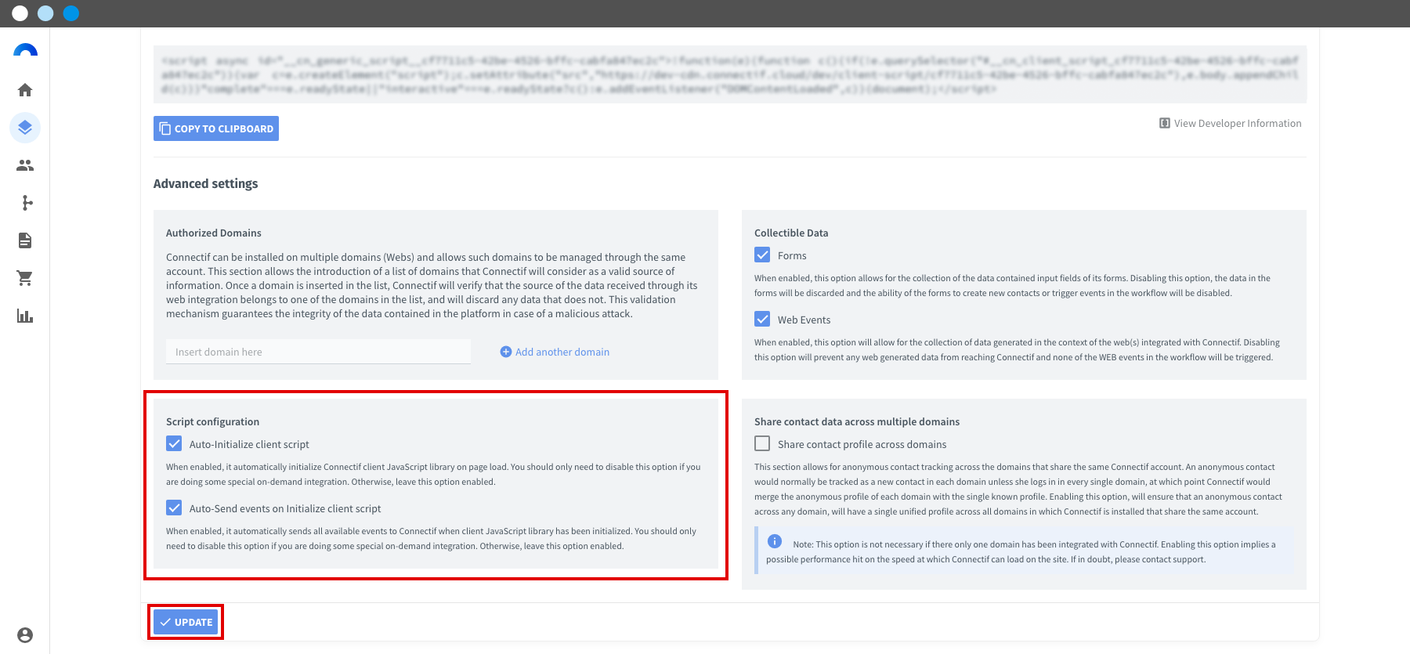Click the Authorized Domains title
The height and width of the screenshot is (654, 1410).
(x=214, y=233)
